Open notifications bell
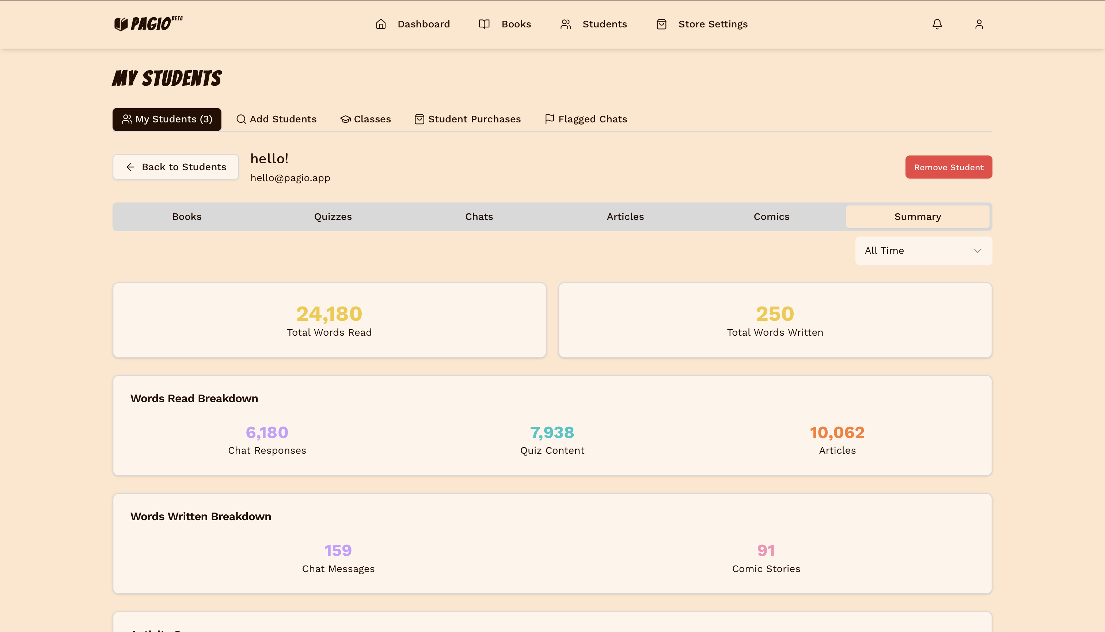 (x=937, y=24)
